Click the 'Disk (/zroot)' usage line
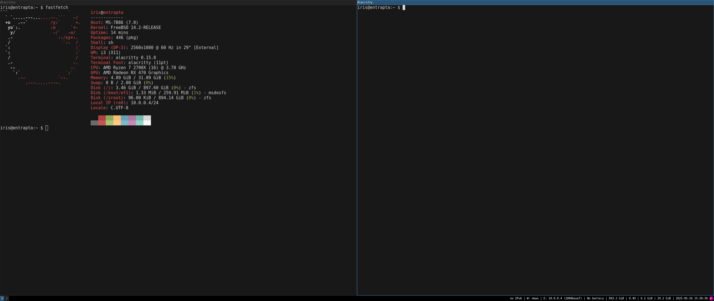 pyautogui.click(x=151, y=98)
